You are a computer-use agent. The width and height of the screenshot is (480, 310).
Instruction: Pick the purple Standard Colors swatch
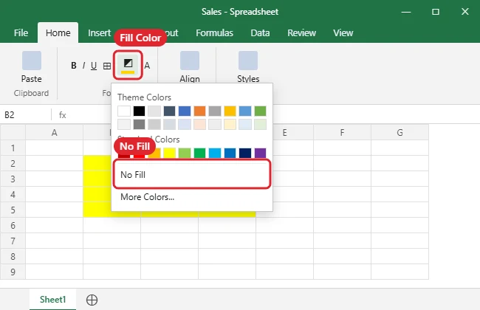pyautogui.click(x=260, y=153)
